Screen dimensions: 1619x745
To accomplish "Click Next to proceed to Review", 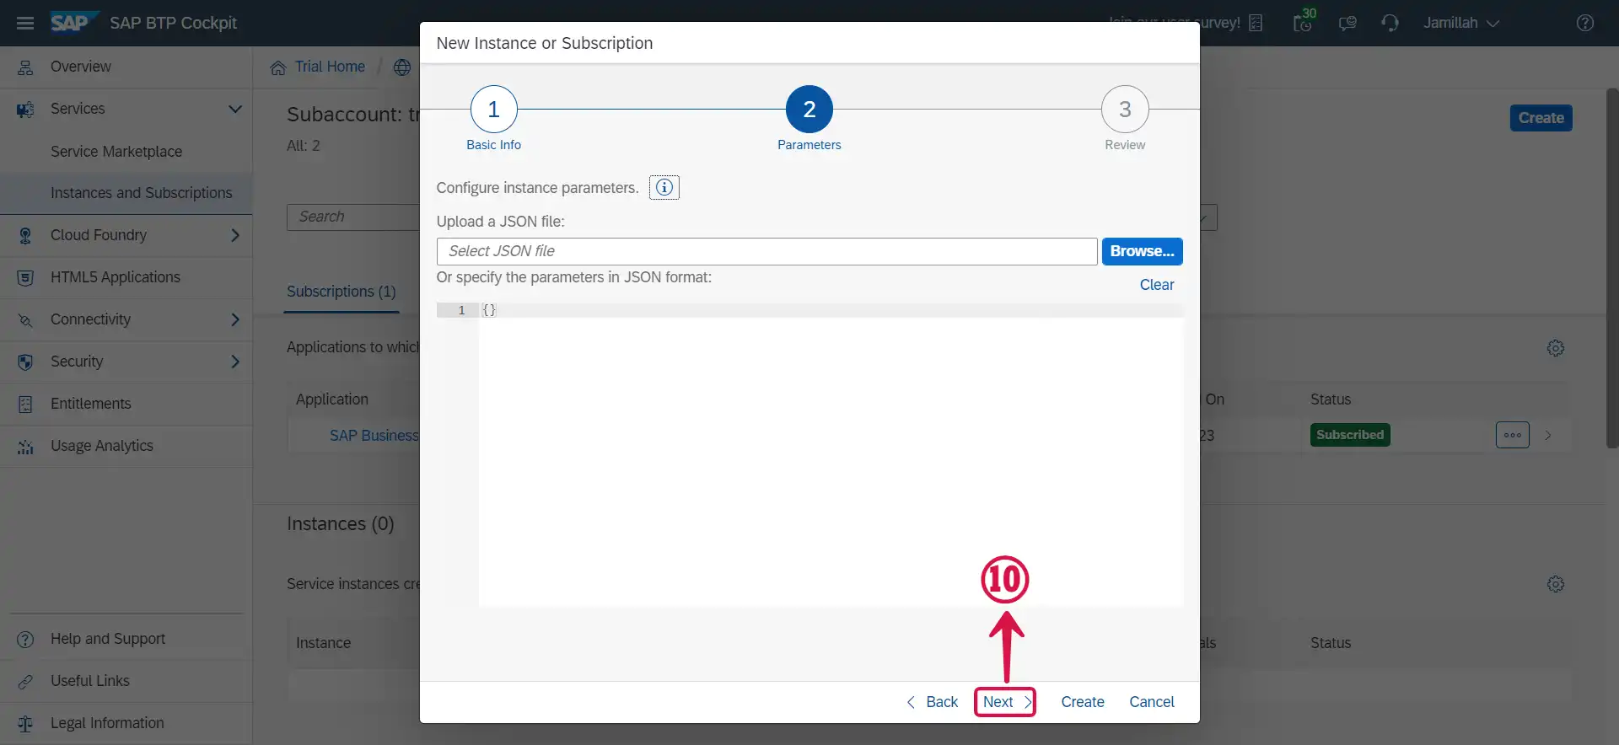I will coord(1005,702).
